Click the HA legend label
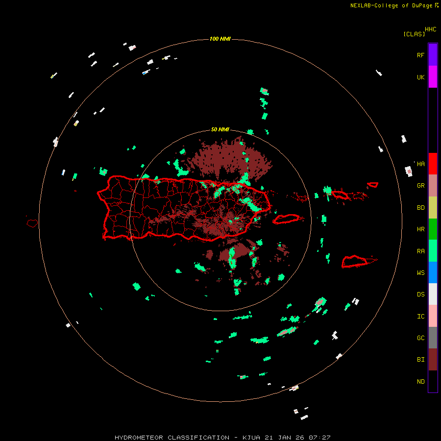This screenshot has width=441, height=441. pos(420,164)
